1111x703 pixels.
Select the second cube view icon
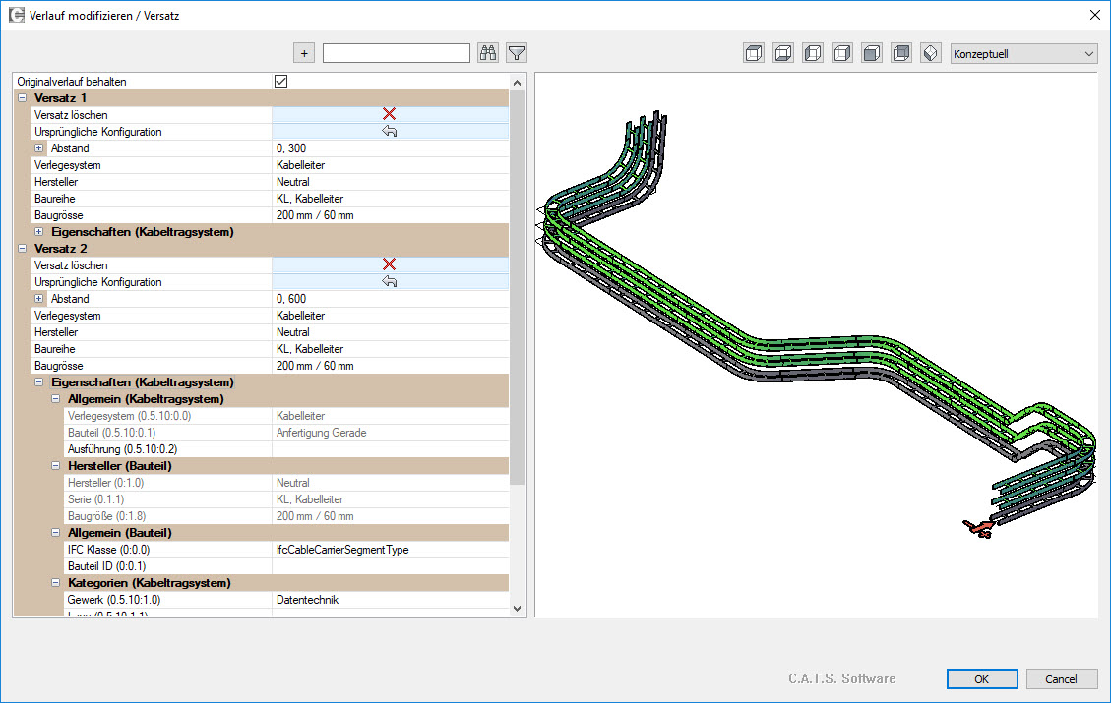[783, 53]
